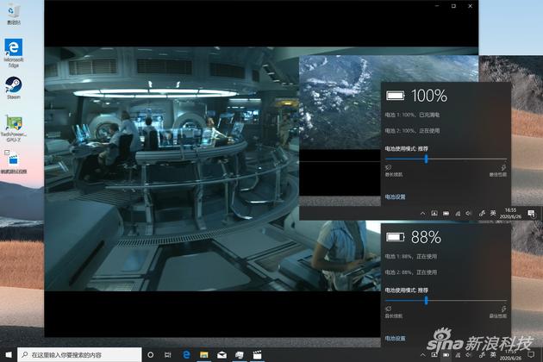Click 电池设置 link in the 88% battery flyout

395,339
